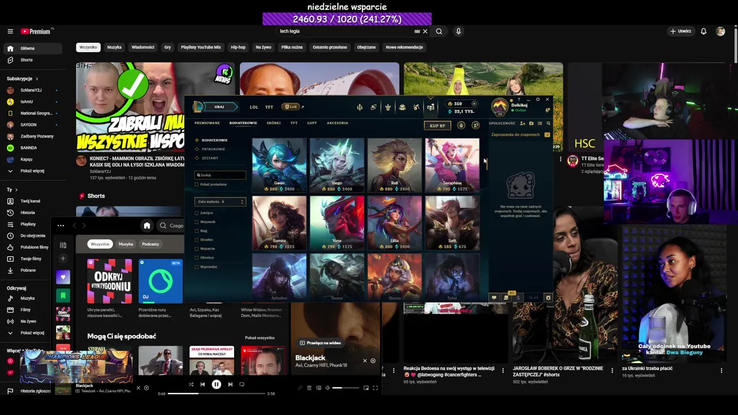Start YouTube voice search with microphone

coord(458,32)
